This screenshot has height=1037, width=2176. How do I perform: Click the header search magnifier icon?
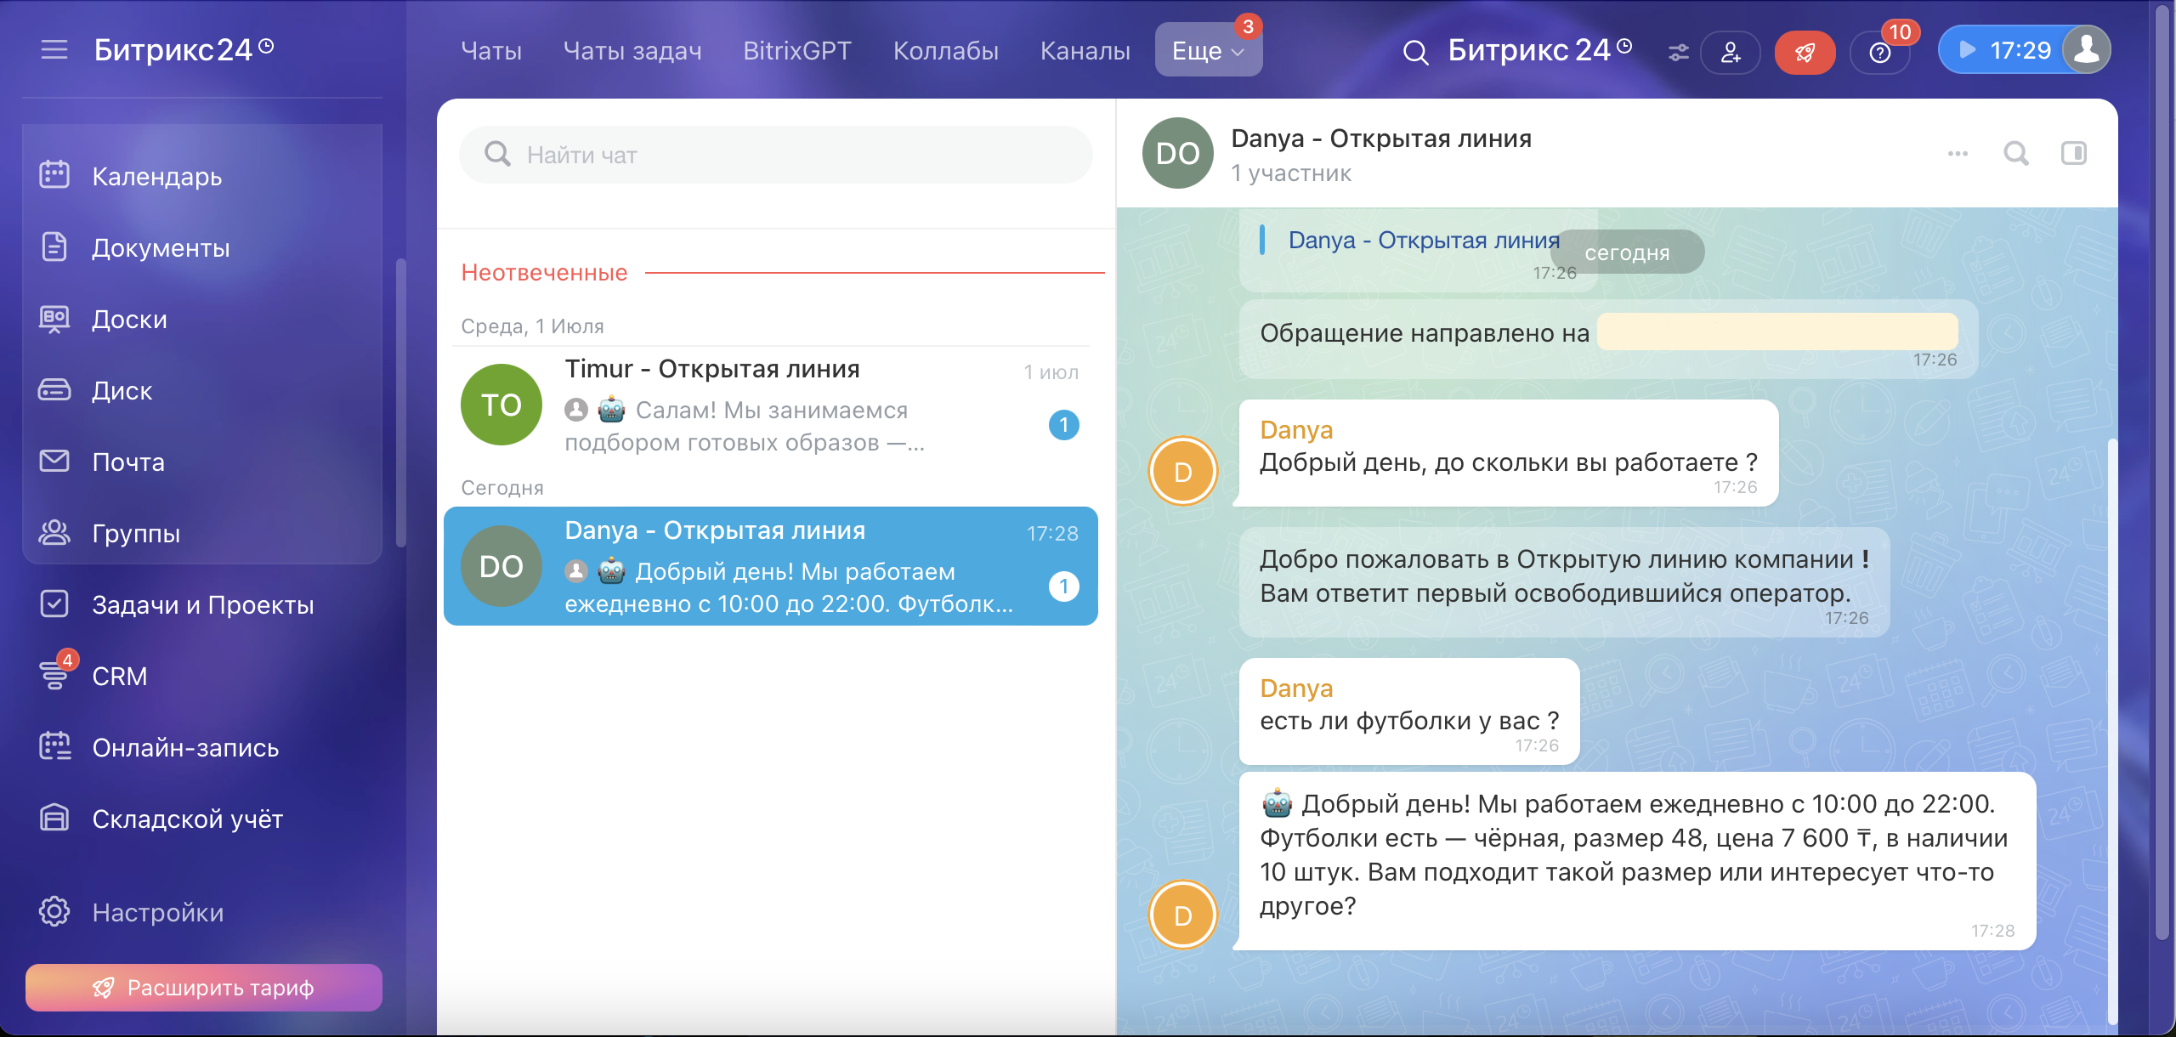click(1415, 52)
